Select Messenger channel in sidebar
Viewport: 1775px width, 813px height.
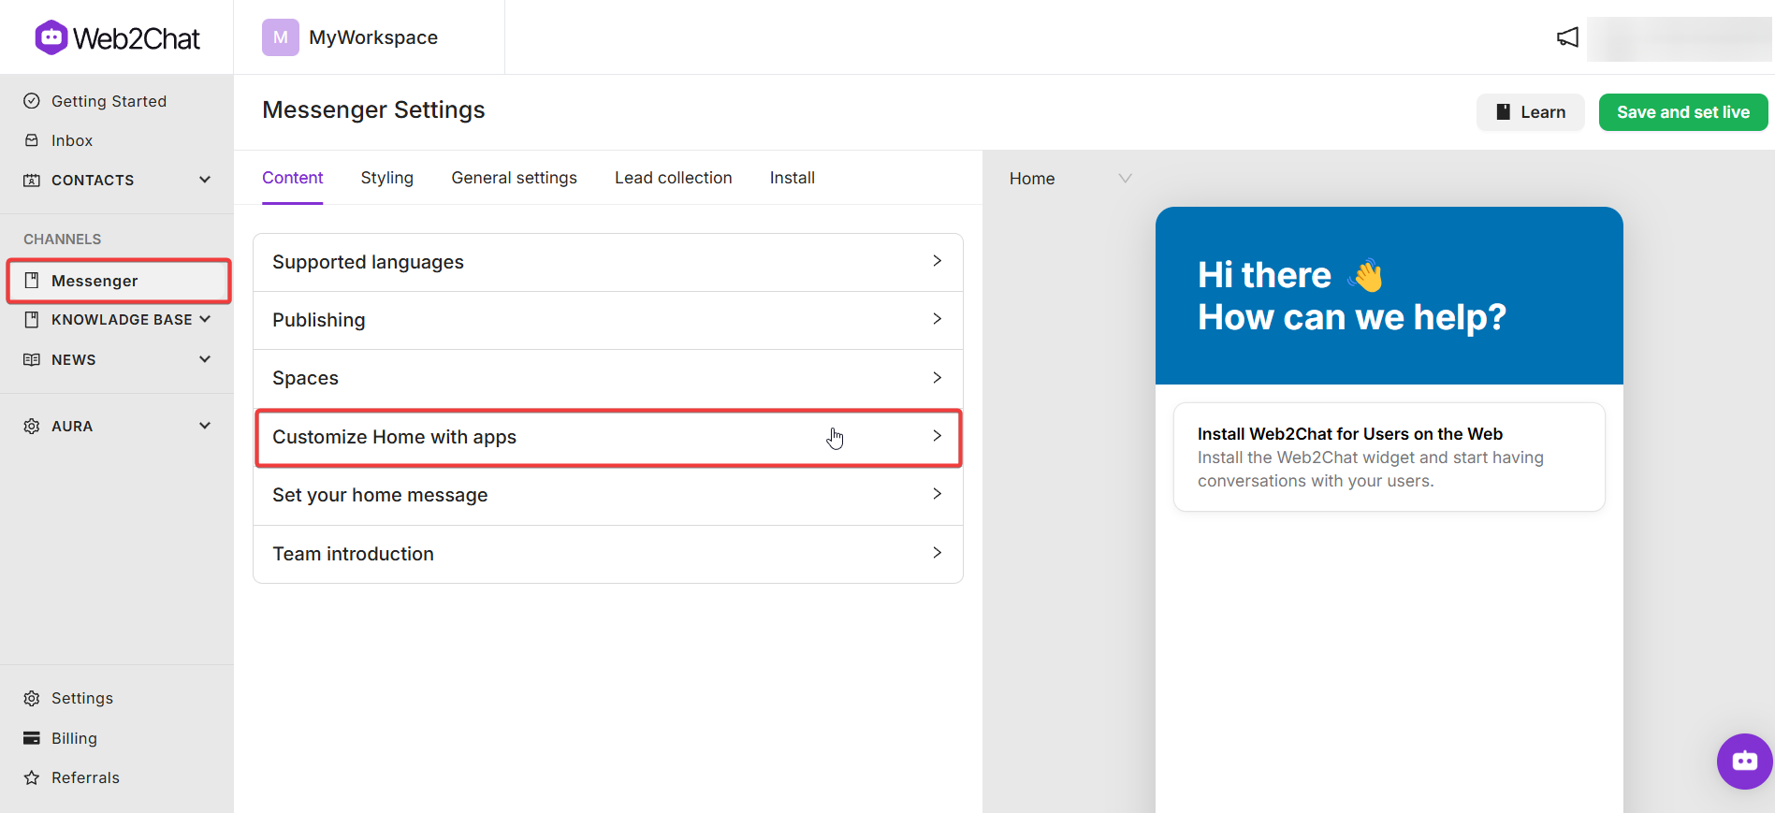click(119, 281)
